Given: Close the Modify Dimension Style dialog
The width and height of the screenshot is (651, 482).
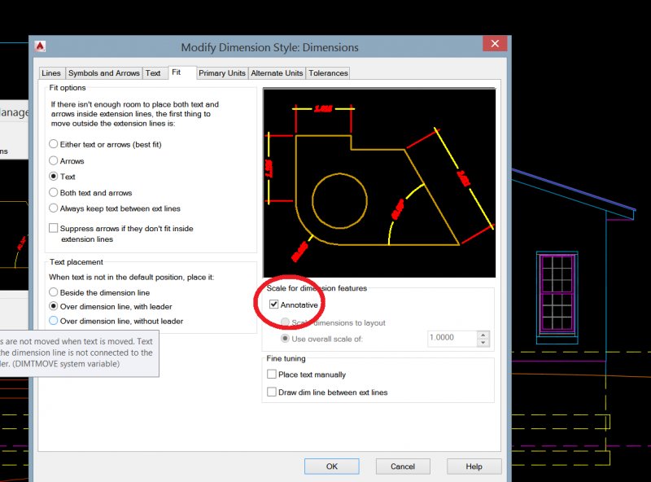Looking at the screenshot, I should tap(495, 45).
